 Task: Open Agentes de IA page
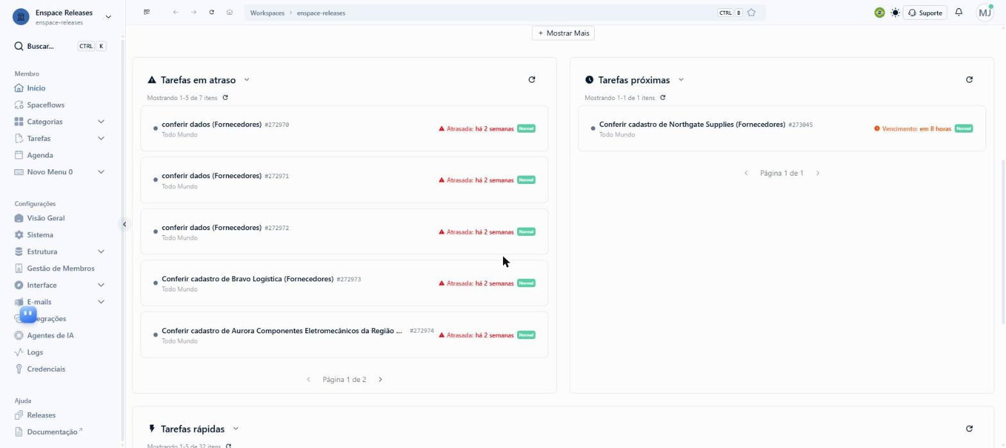50,335
